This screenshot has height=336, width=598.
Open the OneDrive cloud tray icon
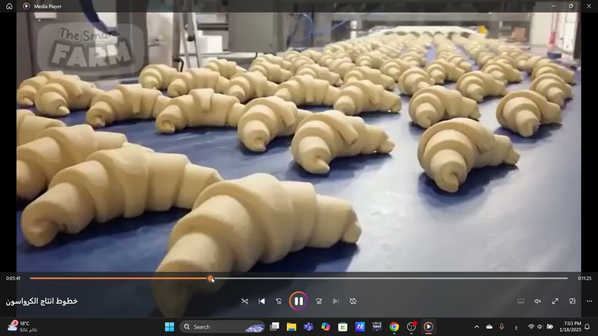pyautogui.click(x=489, y=327)
